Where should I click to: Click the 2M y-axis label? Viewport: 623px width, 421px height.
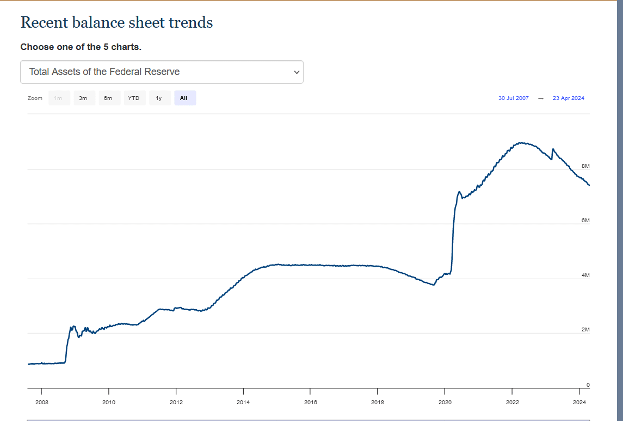(585, 329)
